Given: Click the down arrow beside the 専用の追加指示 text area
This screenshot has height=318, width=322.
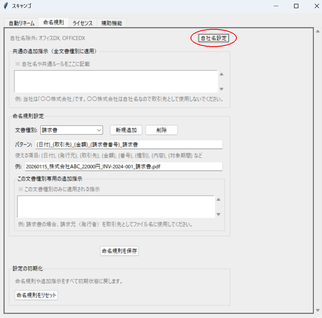Looking at the screenshot, I should click(218, 214).
